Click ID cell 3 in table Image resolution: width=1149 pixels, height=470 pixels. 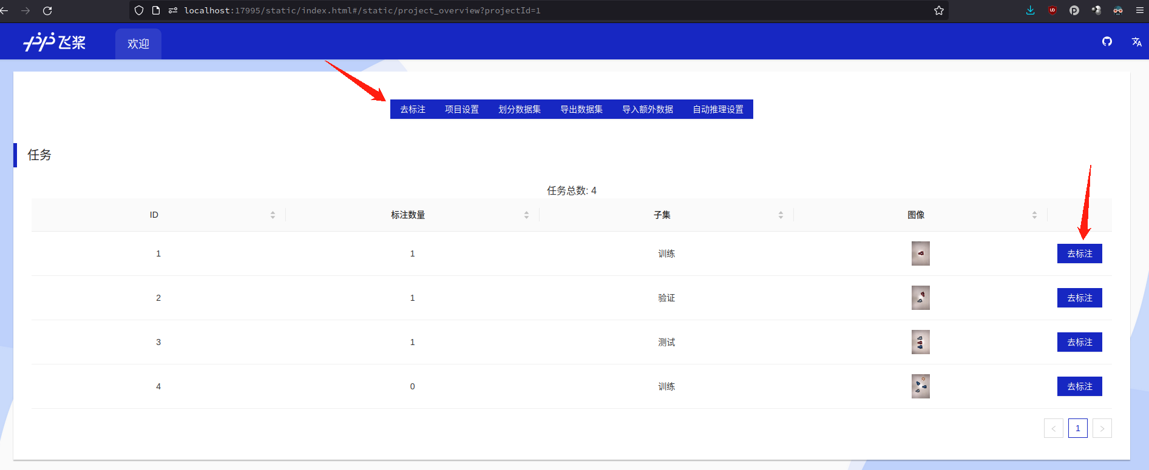coord(158,342)
